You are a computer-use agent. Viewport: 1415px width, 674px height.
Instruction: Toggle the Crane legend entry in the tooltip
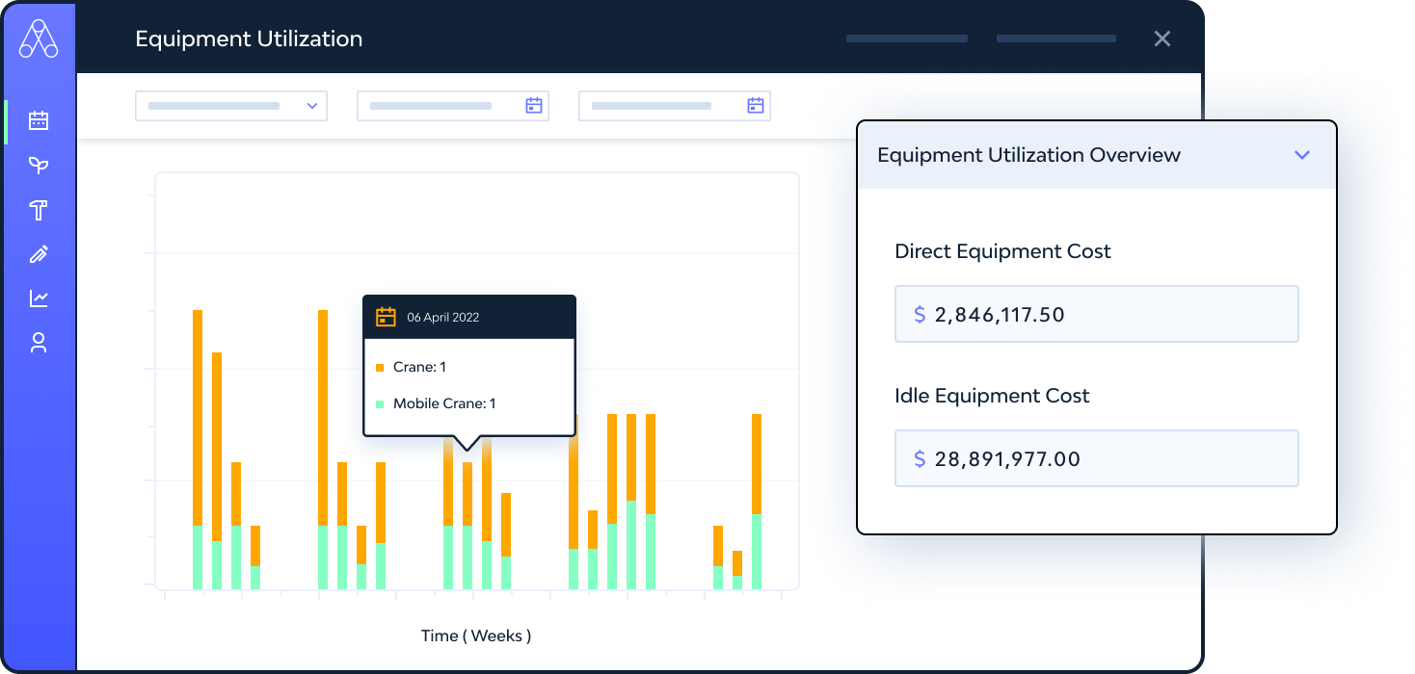click(x=418, y=367)
